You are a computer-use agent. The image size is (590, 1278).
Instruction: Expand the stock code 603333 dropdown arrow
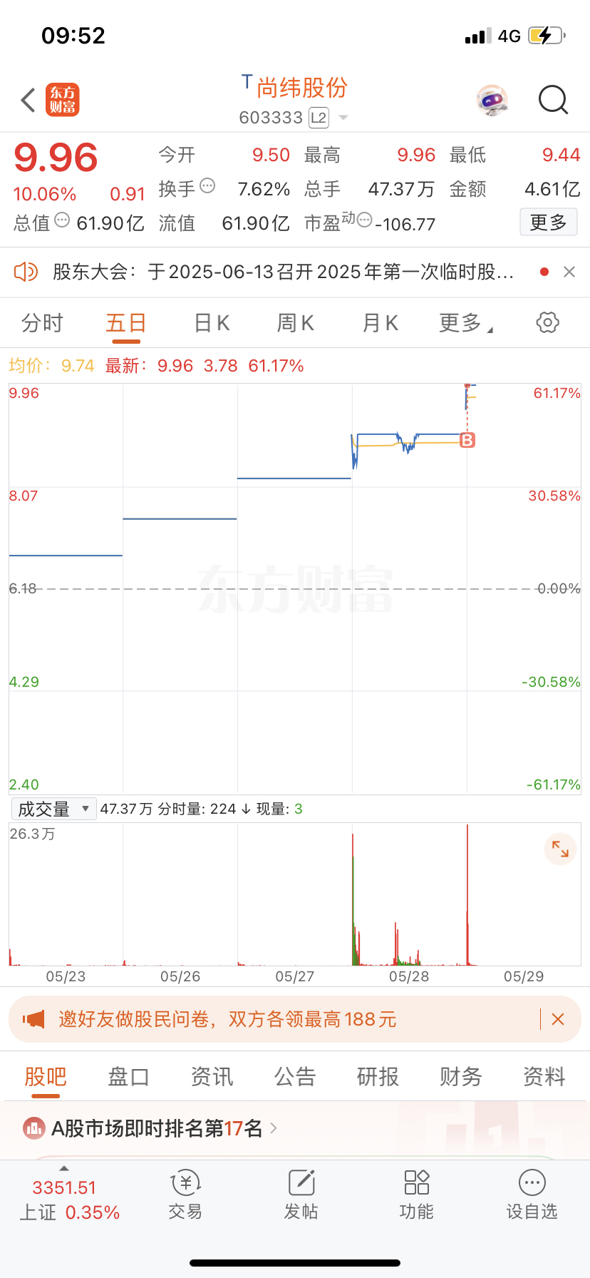(x=343, y=118)
